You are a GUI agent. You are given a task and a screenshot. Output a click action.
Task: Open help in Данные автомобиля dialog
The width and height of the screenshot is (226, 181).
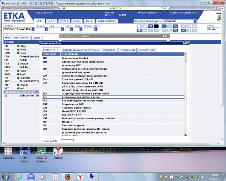tap(185, 43)
